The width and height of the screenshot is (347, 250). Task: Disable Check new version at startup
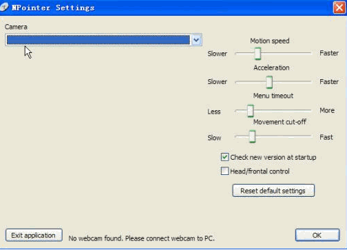224,157
